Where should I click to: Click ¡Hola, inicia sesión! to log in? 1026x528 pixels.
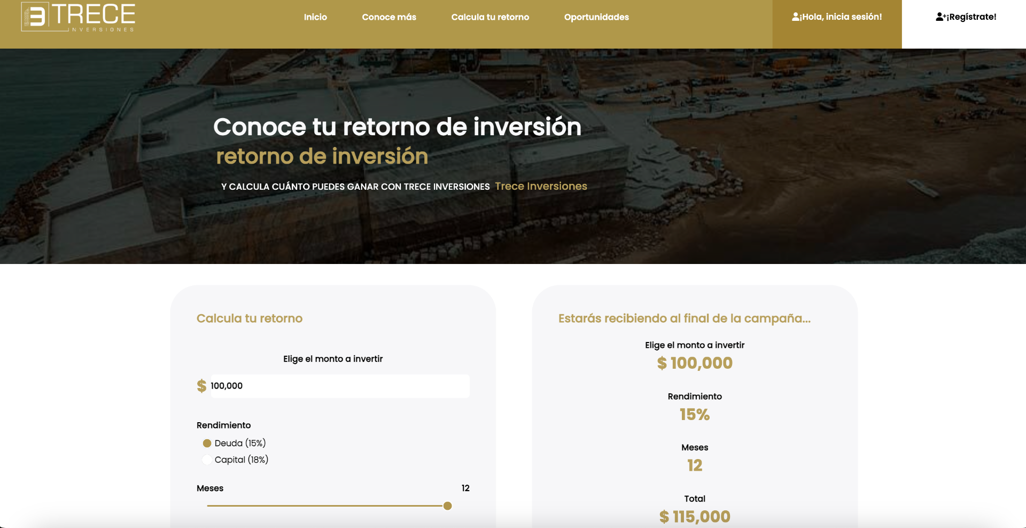point(837,16)
